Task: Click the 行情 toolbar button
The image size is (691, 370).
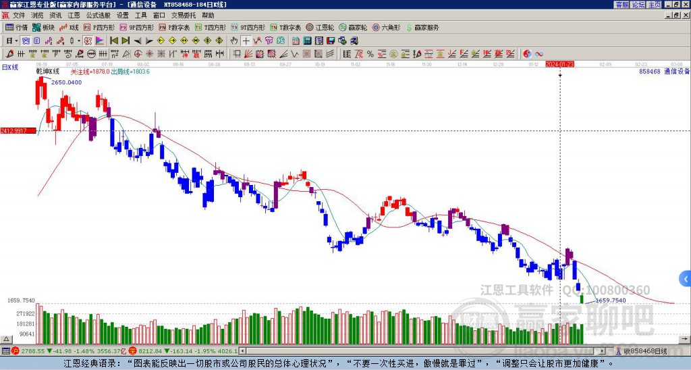Action: point(17,27)
